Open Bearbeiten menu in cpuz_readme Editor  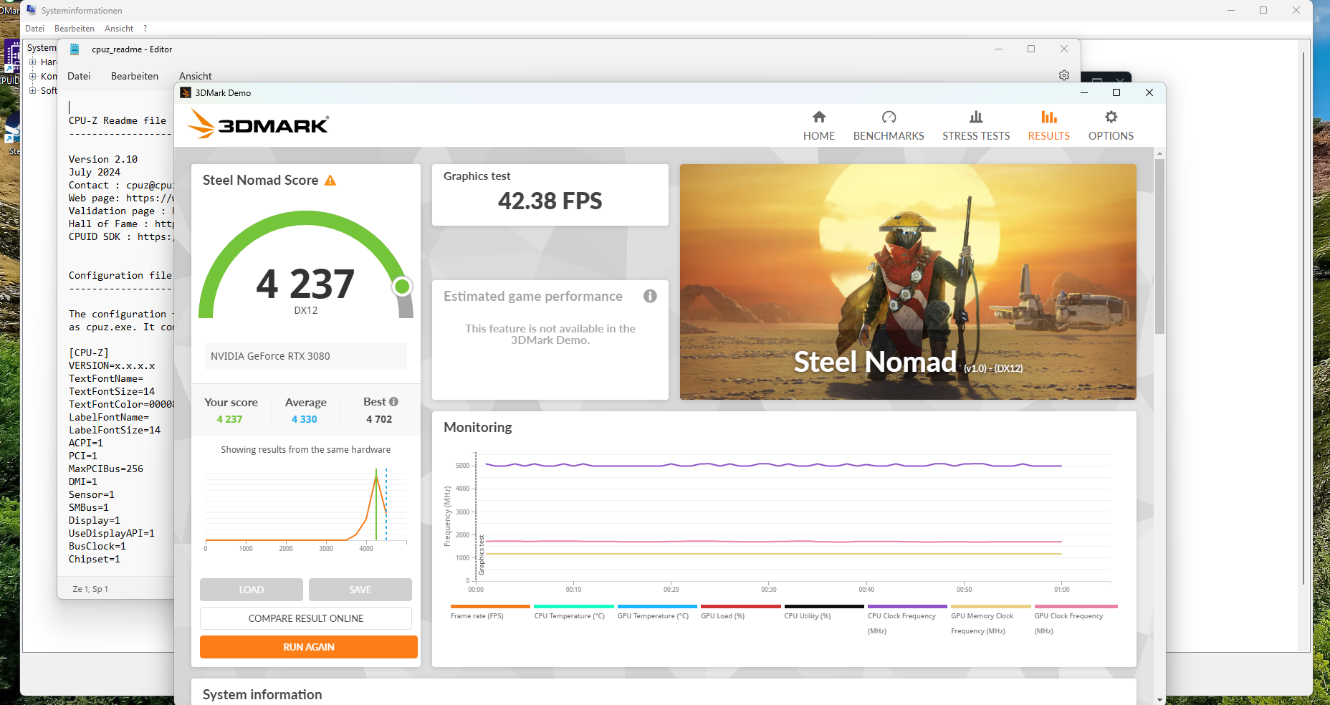pyautogui.click(x=135, y=76)
